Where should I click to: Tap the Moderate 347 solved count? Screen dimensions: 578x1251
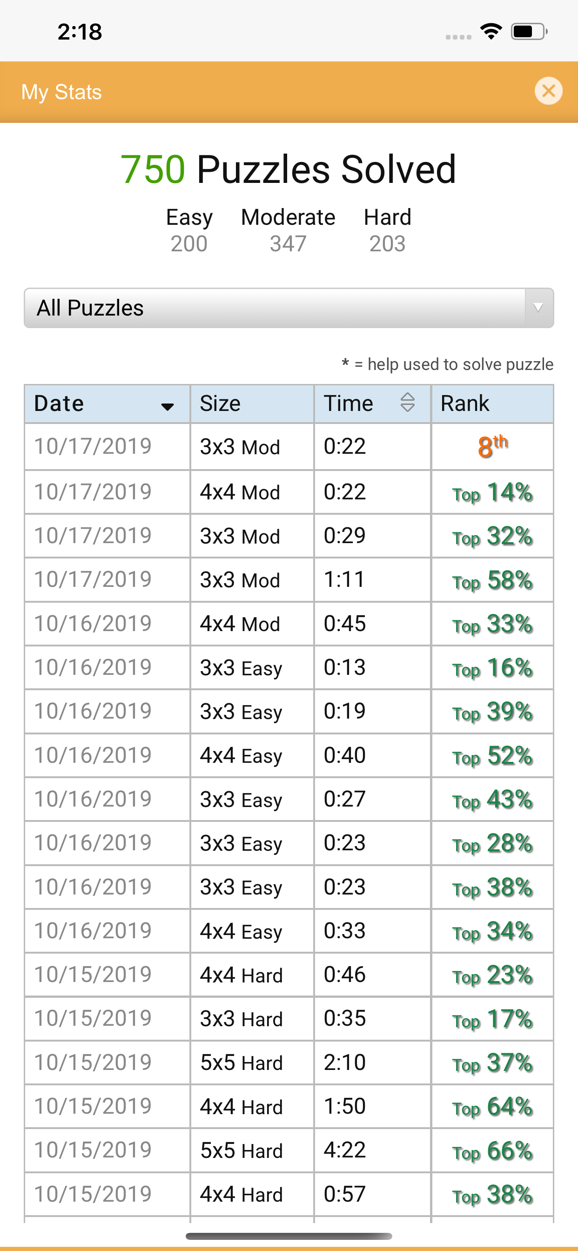click(x=288, y=230)
